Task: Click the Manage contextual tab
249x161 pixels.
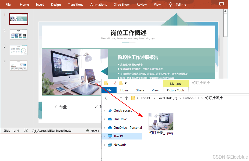Action: coord(176,83)
